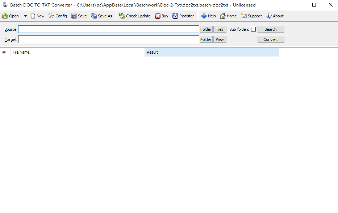Open the Buy page
Screen dimensions: 338x213
coord(162,16)
